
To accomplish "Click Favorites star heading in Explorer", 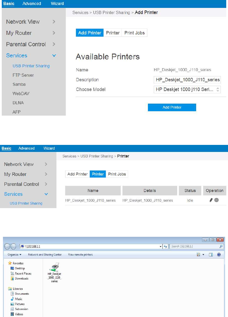I will pyautogui.click(x=16, y=263).
